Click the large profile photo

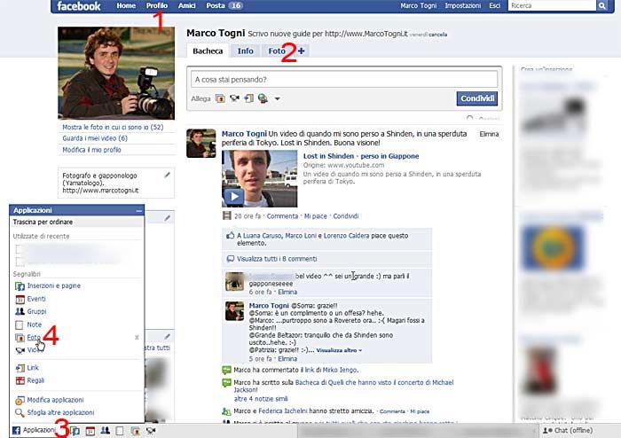pos(116,73)
